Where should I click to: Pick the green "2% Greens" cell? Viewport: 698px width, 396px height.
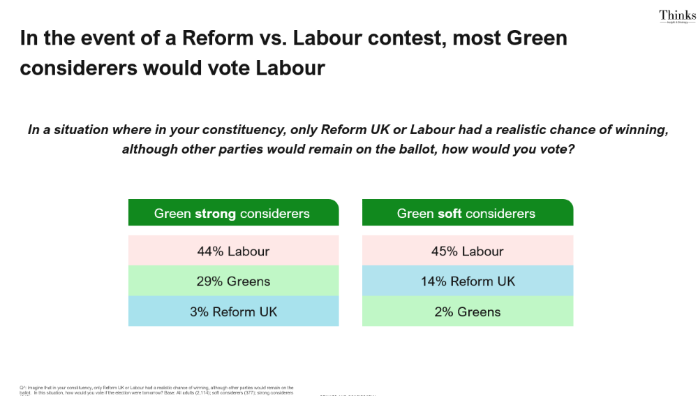coord(467,311)
